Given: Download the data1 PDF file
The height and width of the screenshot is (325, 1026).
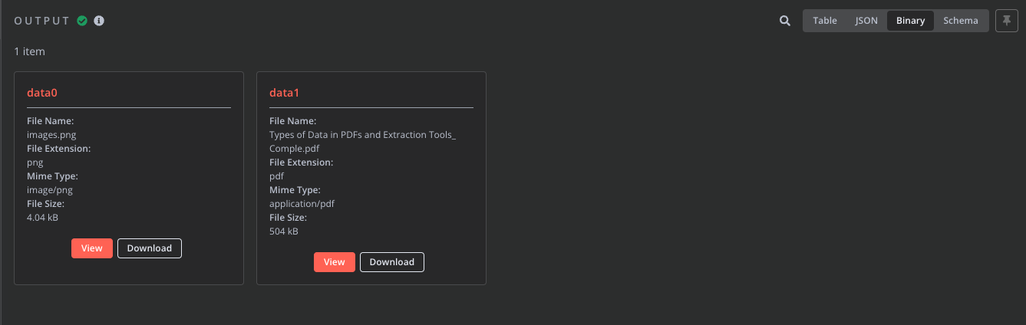Looking at the screenshot, I should pos(392,262).
